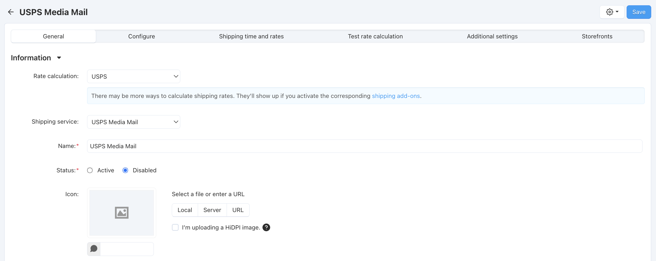Go back using the left arrow icon

point(11,12)
